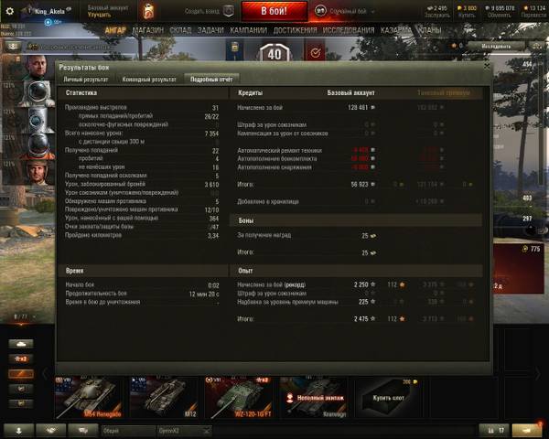The height and width of the screenshot is (439, 549).
Task: Click Перевести under free experience
Action: (x=533, y=15)
